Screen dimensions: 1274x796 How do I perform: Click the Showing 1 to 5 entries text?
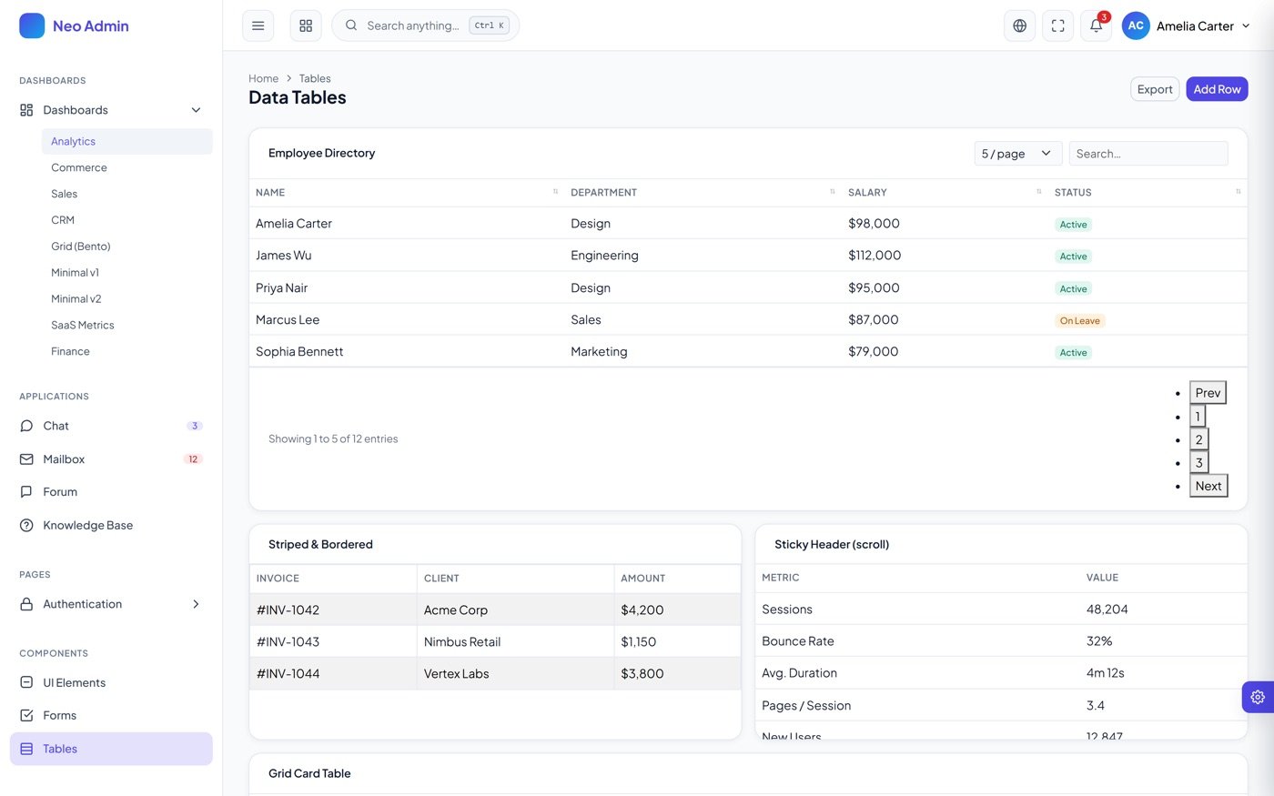click(333, 438)
